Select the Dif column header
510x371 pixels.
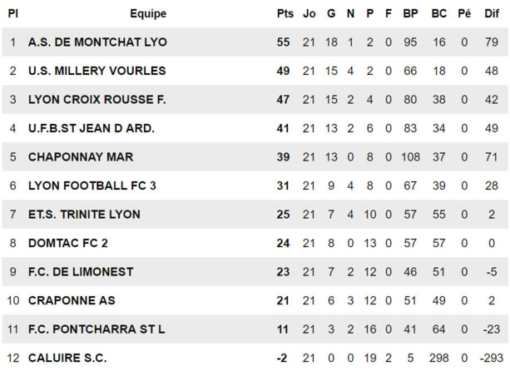tap(494, 13)
